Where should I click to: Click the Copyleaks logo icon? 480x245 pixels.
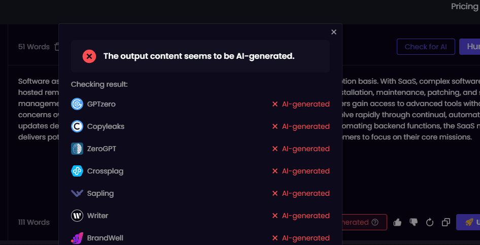(77, 126)
